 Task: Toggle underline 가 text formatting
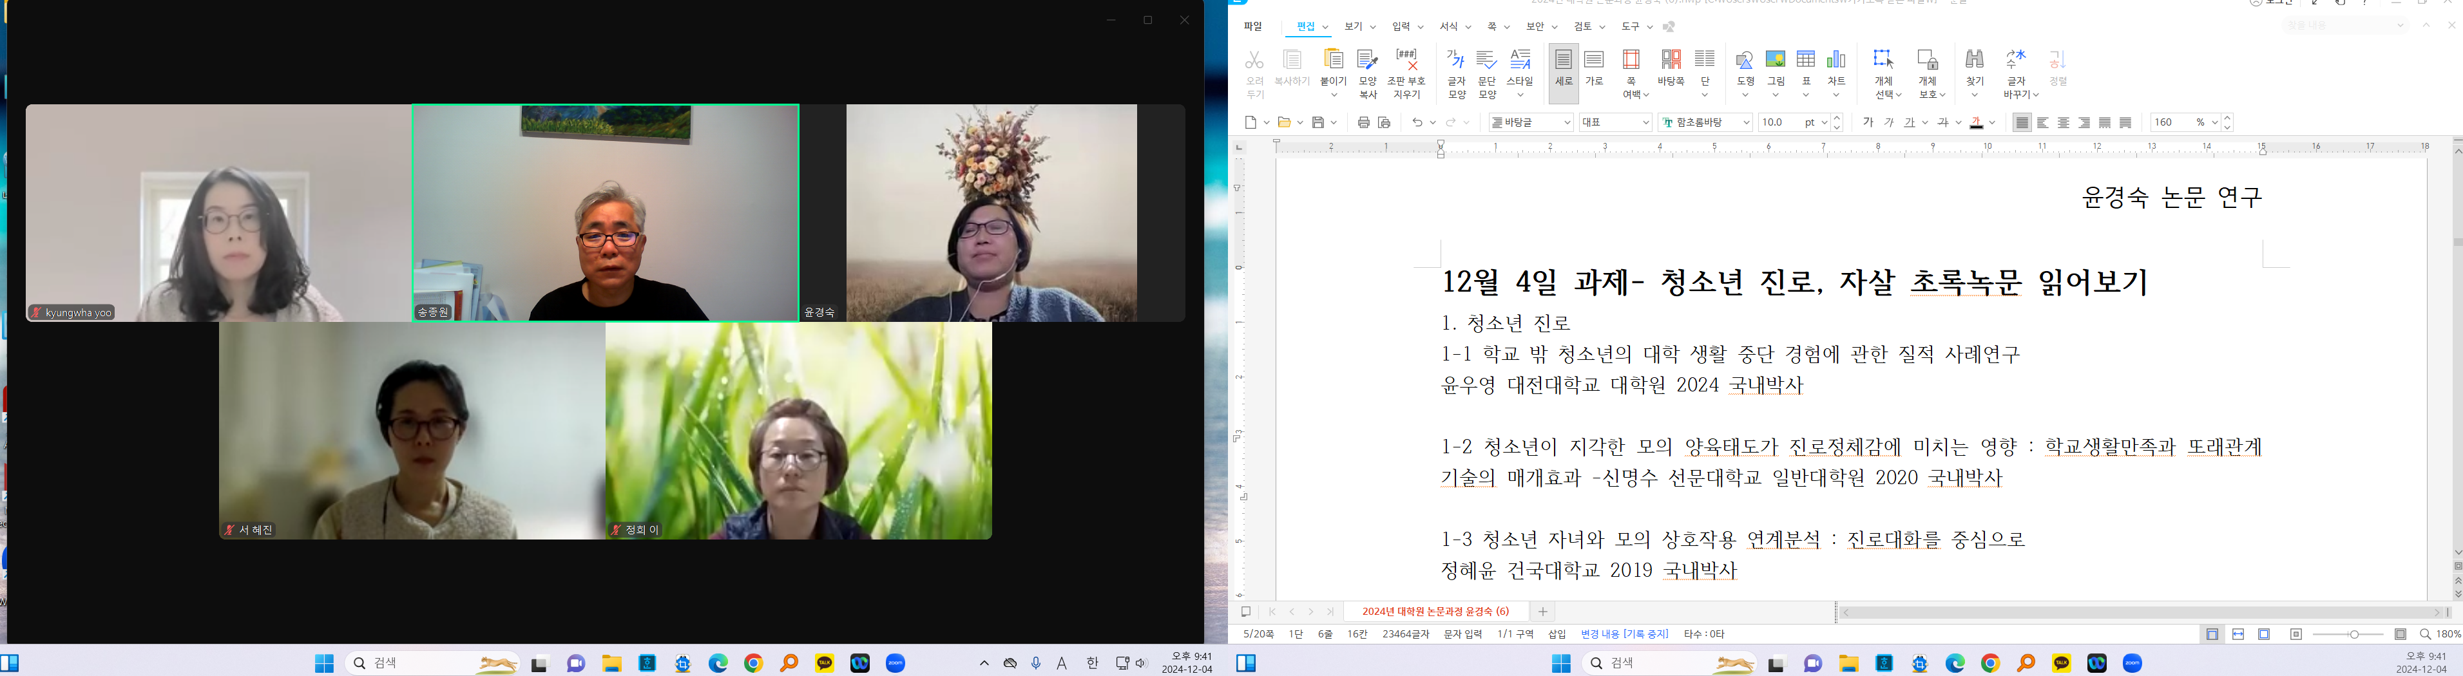point(1910,122)
